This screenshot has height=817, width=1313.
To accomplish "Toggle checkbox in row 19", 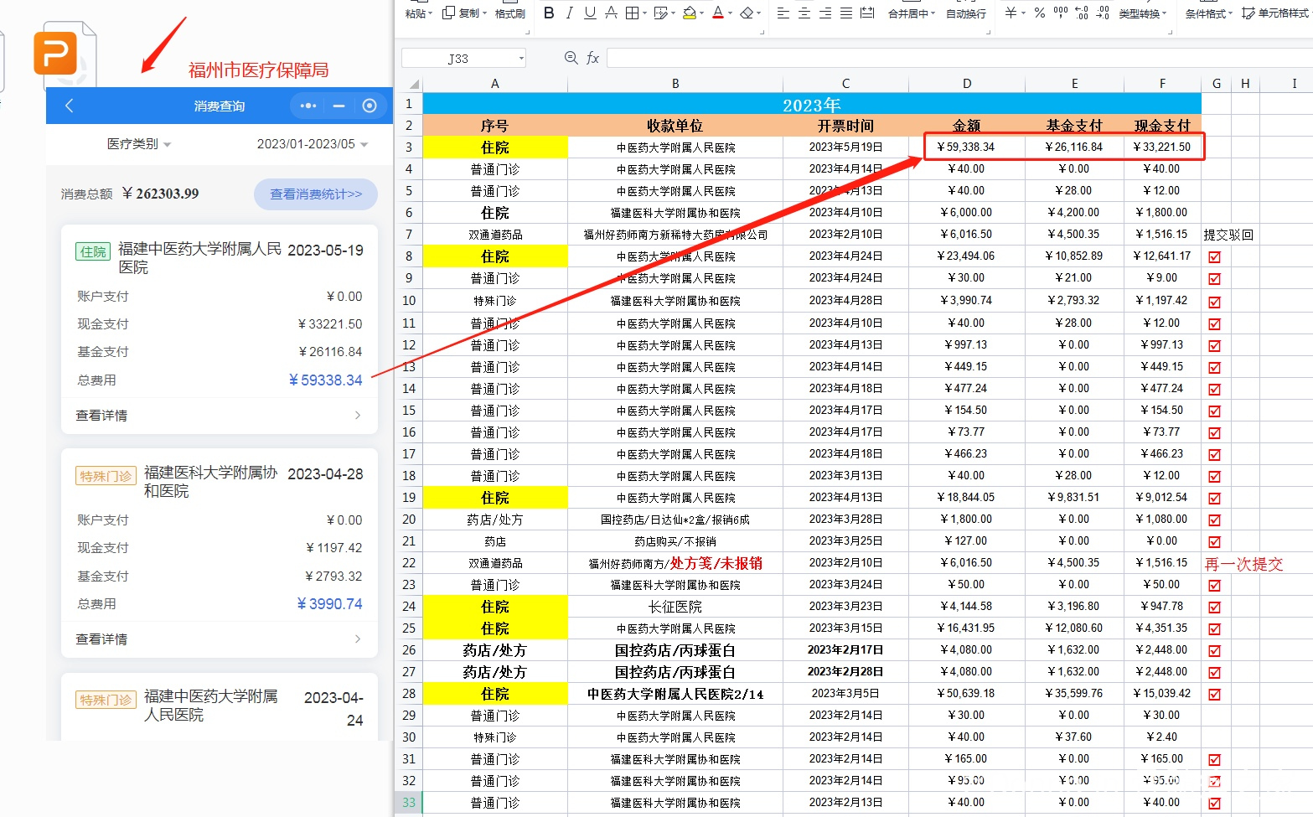I will coord(1215,498).
